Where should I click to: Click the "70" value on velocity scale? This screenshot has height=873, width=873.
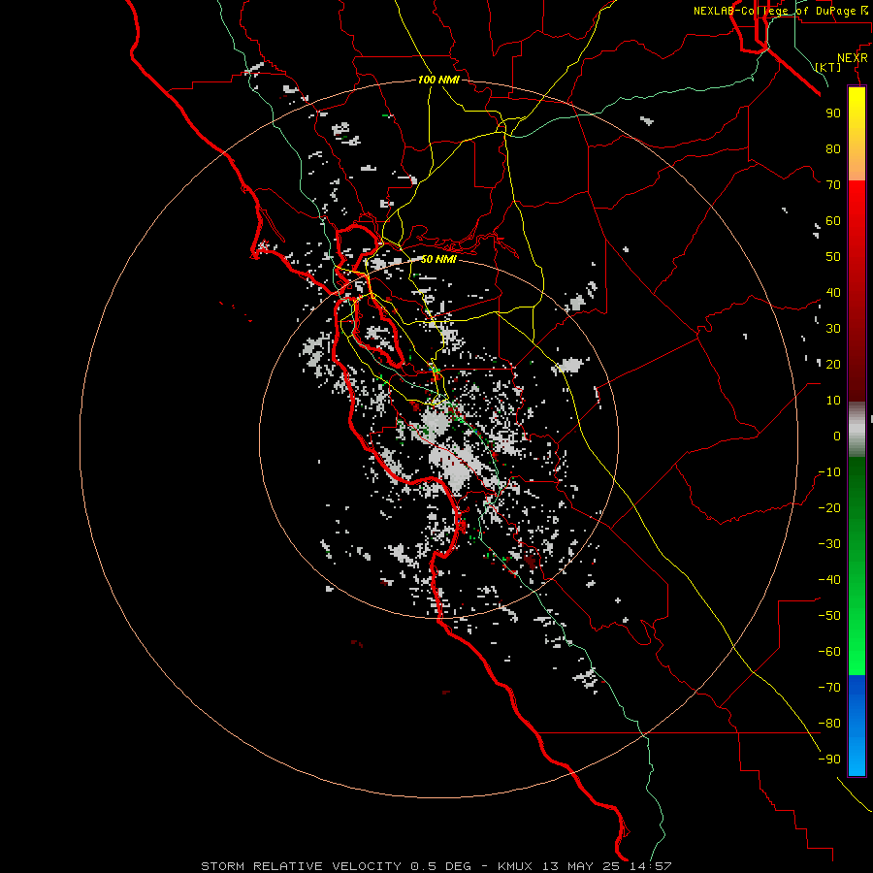833,185
